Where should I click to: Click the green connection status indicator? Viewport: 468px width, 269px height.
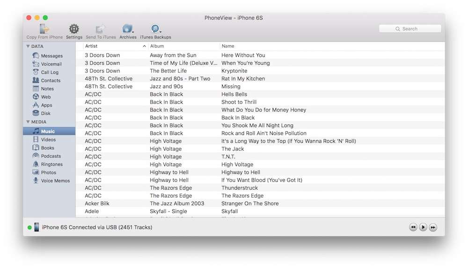[x=29, y=227]
